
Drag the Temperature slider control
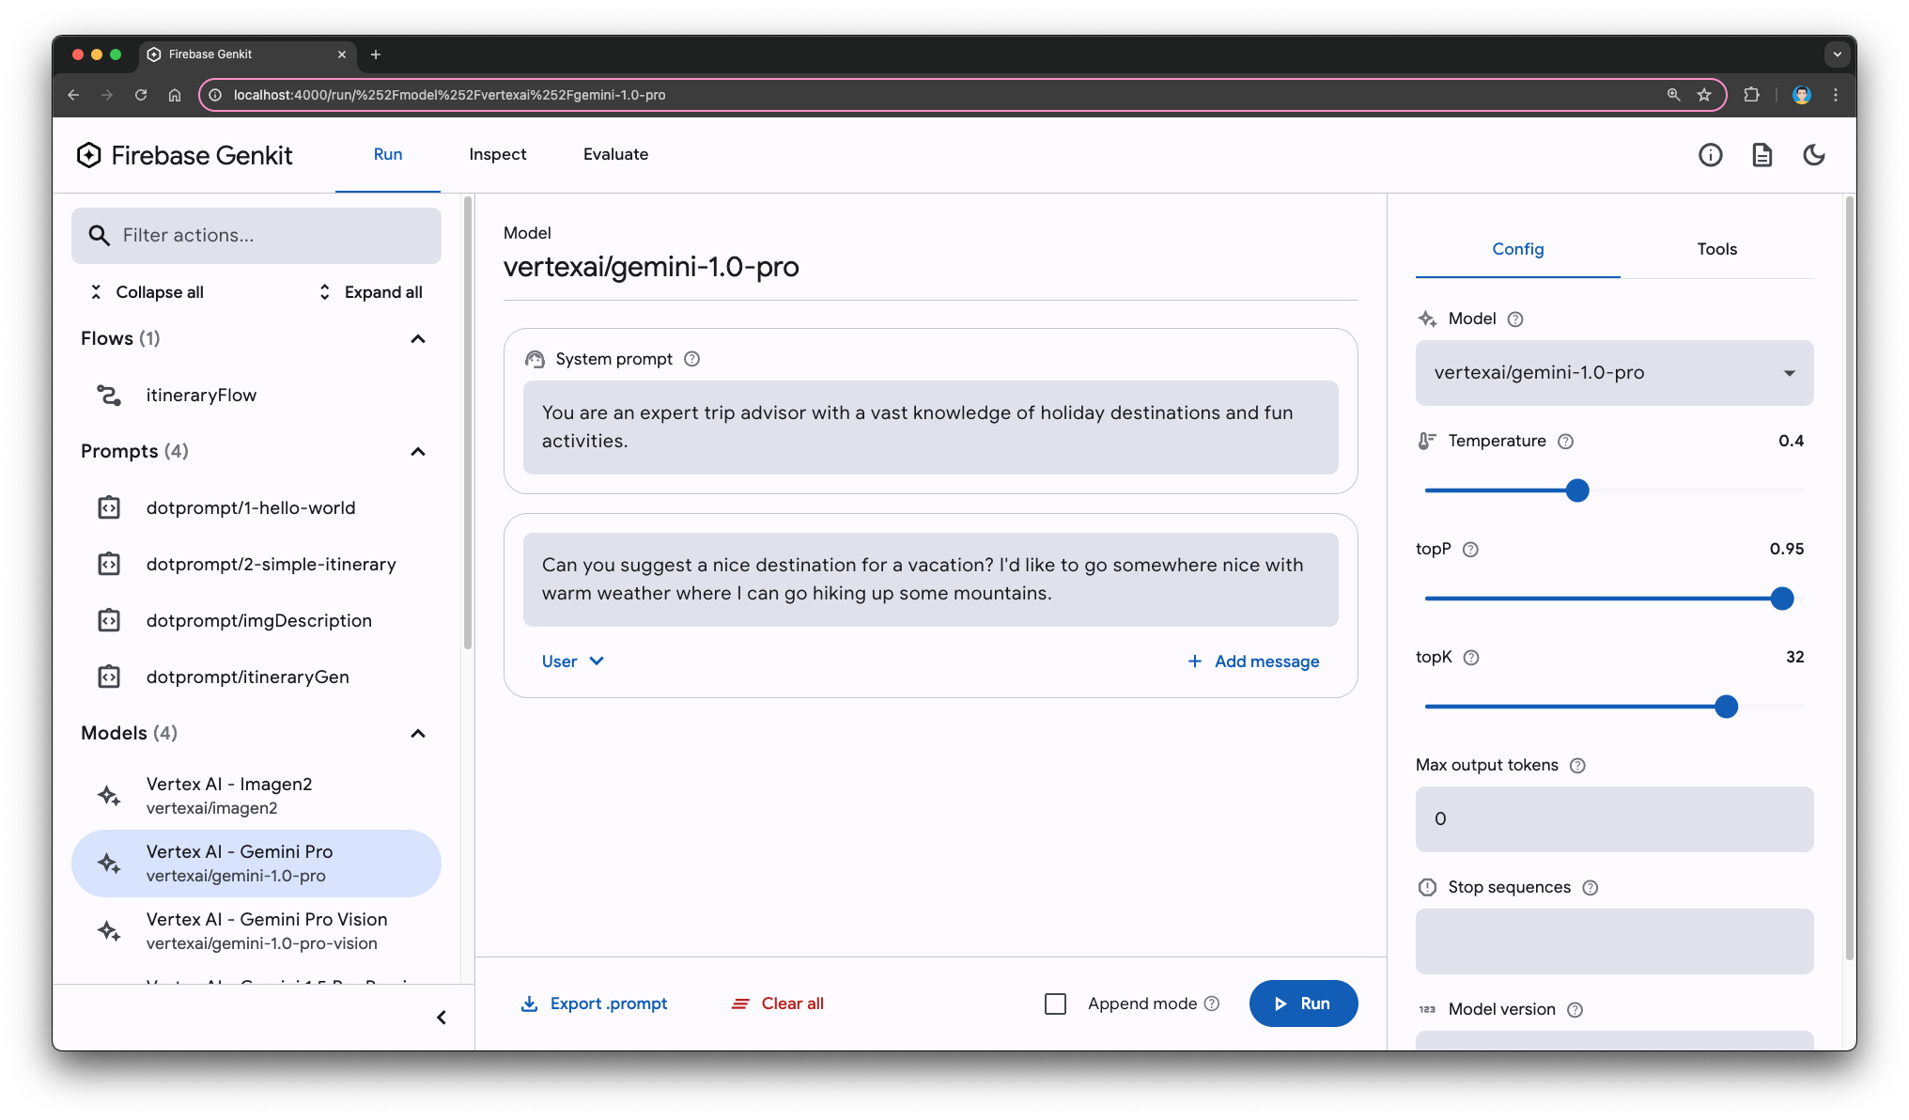[x=1578, y=490]
